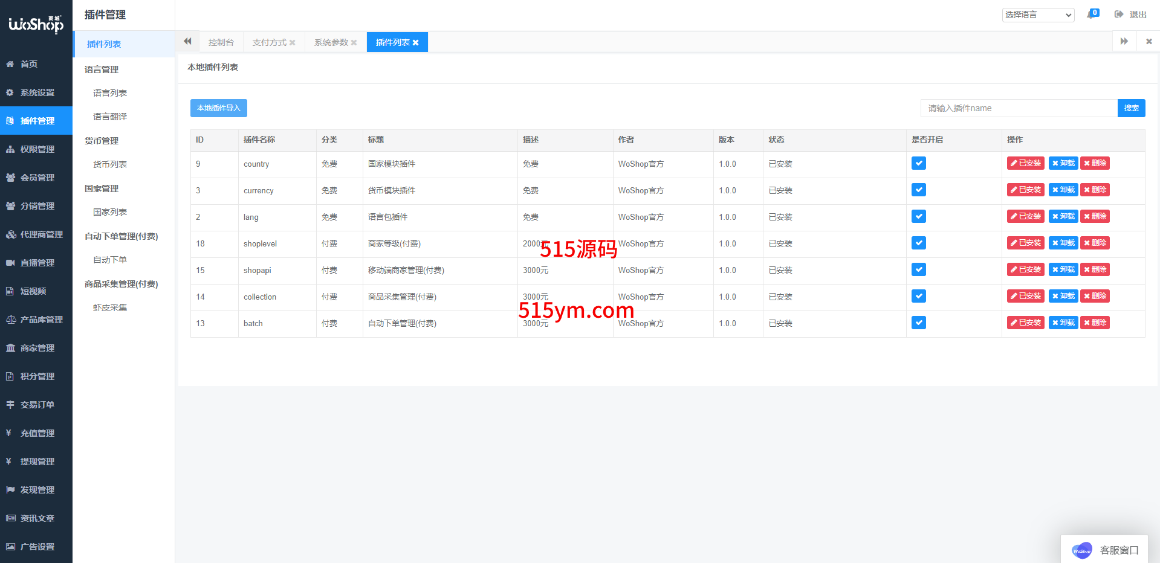Viewport: 1160px width, 563px height.
Task: Close the 系统参数 tab via x icon
Action: pyautogui.click(x=354, y=43)
